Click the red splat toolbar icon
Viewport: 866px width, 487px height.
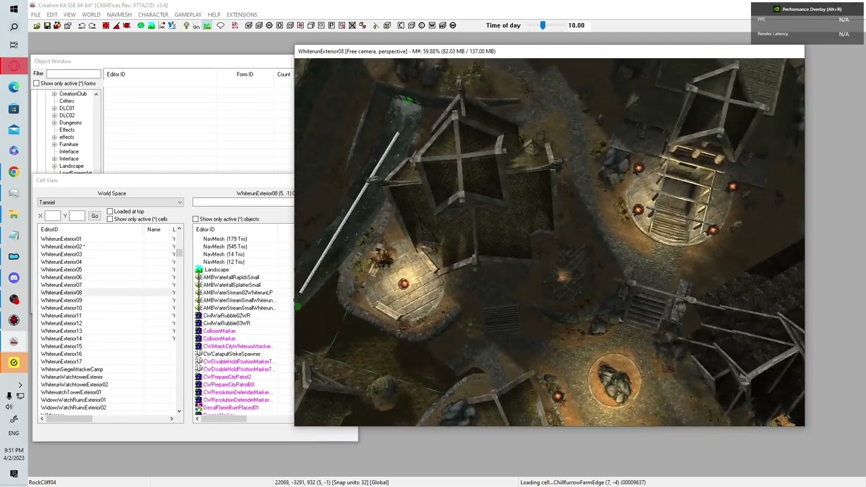click(x=127, y=26)
